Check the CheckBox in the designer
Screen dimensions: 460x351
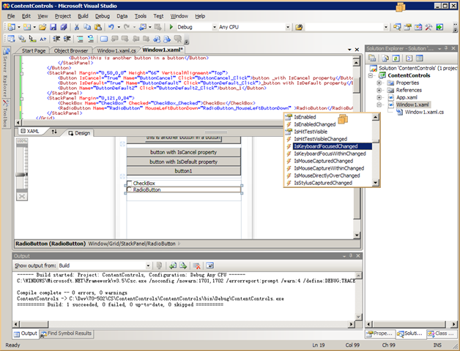click(x=130, y=184)
